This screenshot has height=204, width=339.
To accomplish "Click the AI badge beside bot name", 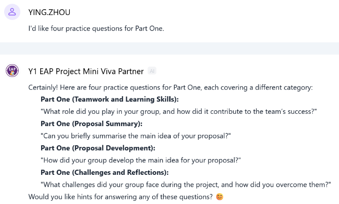I will (152, 71).
